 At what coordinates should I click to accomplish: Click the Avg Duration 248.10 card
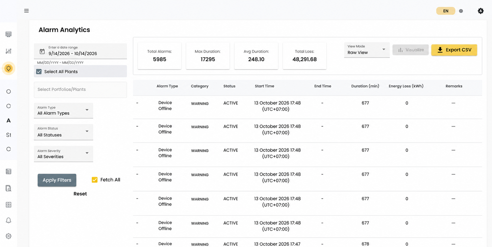pos(256,56)
